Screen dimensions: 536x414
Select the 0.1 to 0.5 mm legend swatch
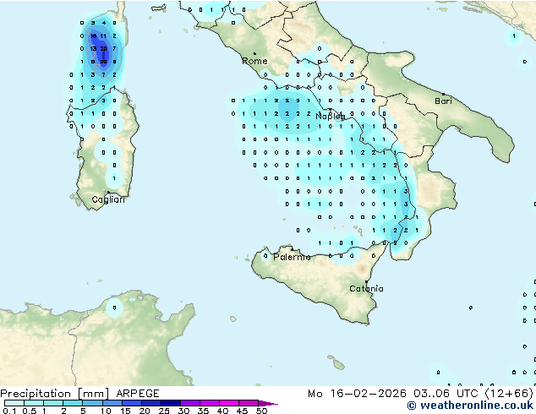click(x=14, y=403)
